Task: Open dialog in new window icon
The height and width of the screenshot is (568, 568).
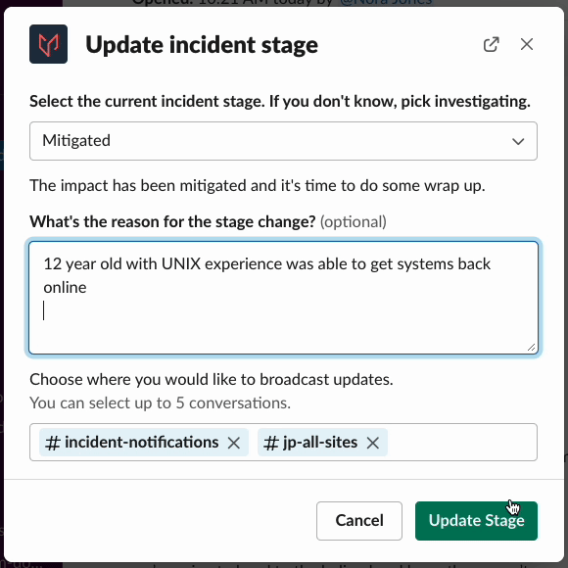Action: 492,44
